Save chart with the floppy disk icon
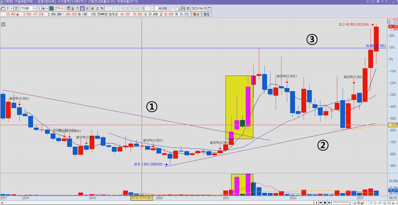Image resolution: width=398 pixels, height=205 pixels. coord(183,8)
